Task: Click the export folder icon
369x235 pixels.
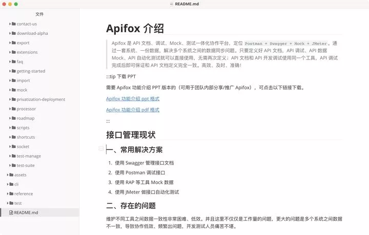Action: (14, 43)
